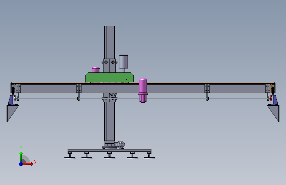This screenshot has height=185, width=286.
Task: Select the horizontal suction cup frame bar
Action: [110, 150]
